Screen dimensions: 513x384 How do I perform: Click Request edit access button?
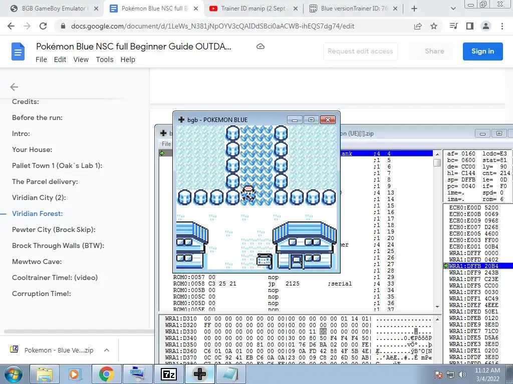point(360,51)
